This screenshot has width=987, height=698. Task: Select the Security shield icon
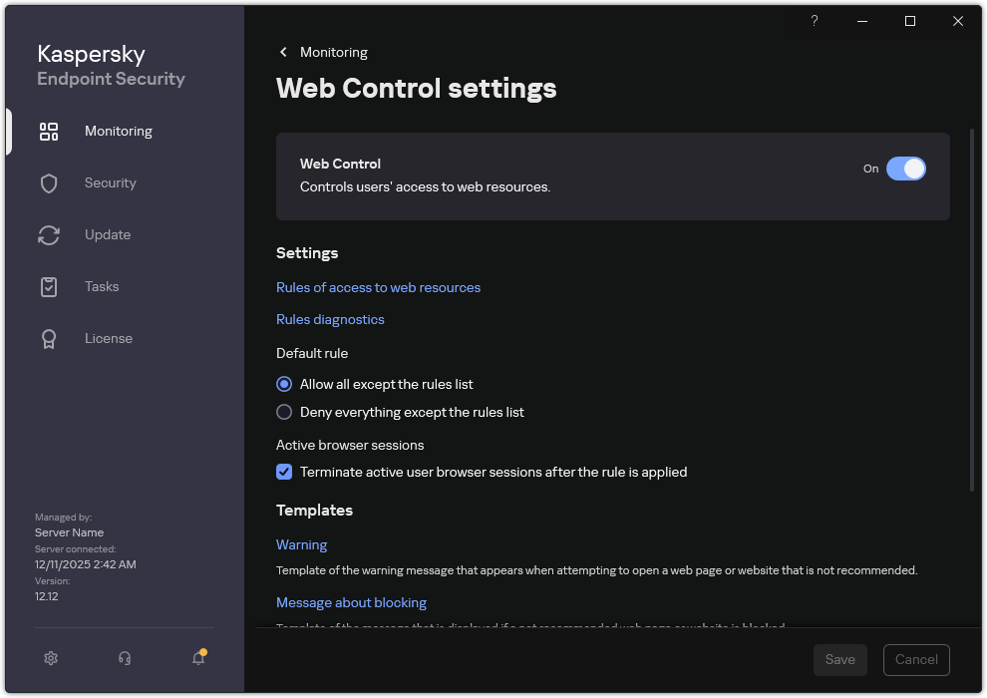49,182
